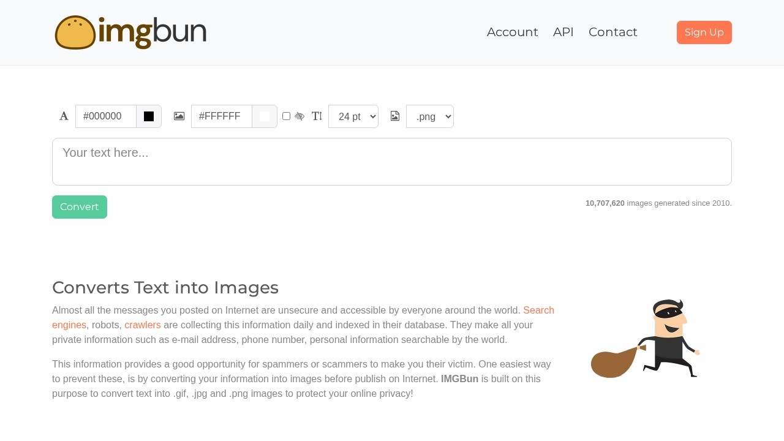Follow the Search engines link
This screenshot has width=784, height=441.
(x=538, y=310)
